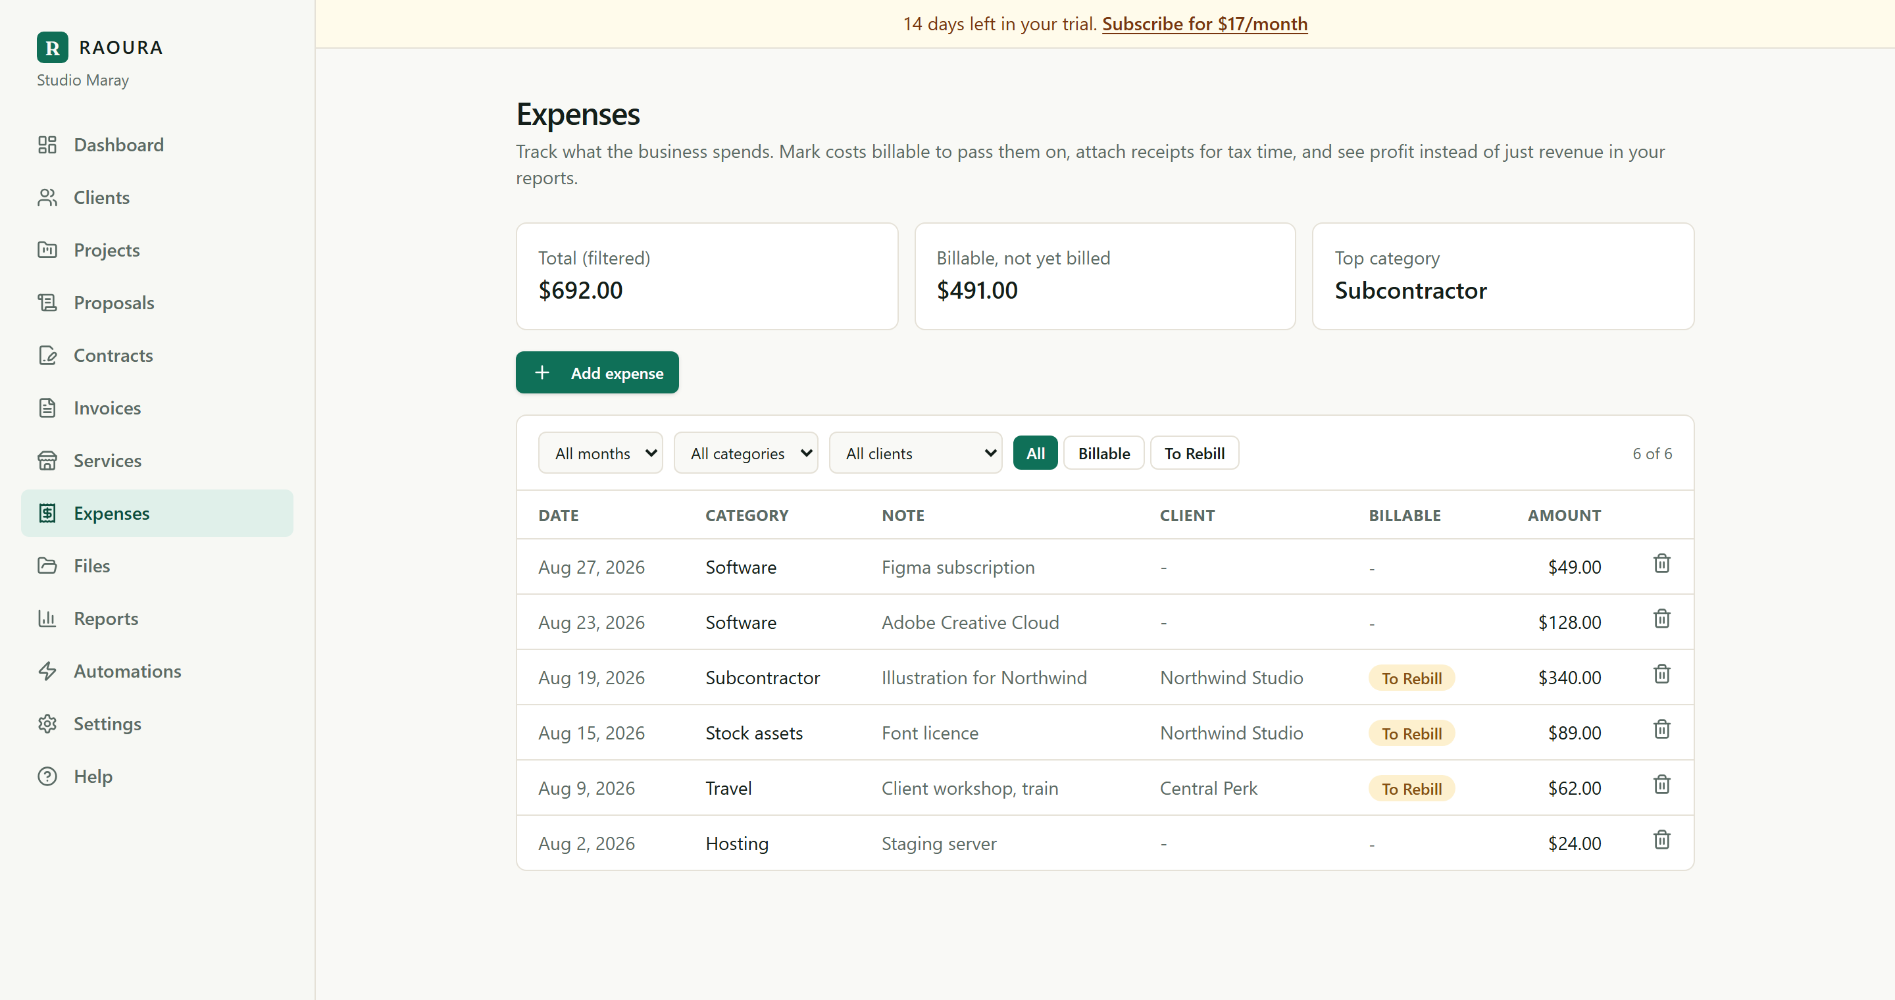Click the Travel category cell
Viewport: 1895px width, 1000px height.
(x=728, y=788)
